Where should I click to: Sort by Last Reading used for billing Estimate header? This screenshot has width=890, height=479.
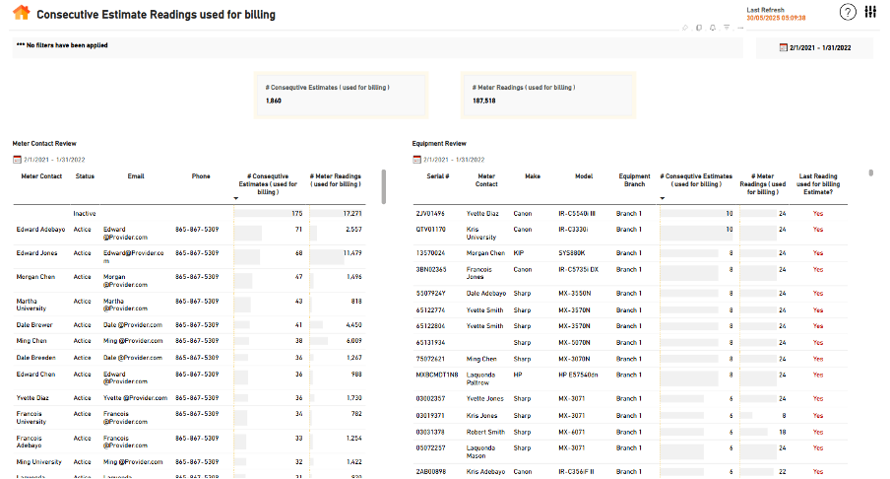(818, 184)
